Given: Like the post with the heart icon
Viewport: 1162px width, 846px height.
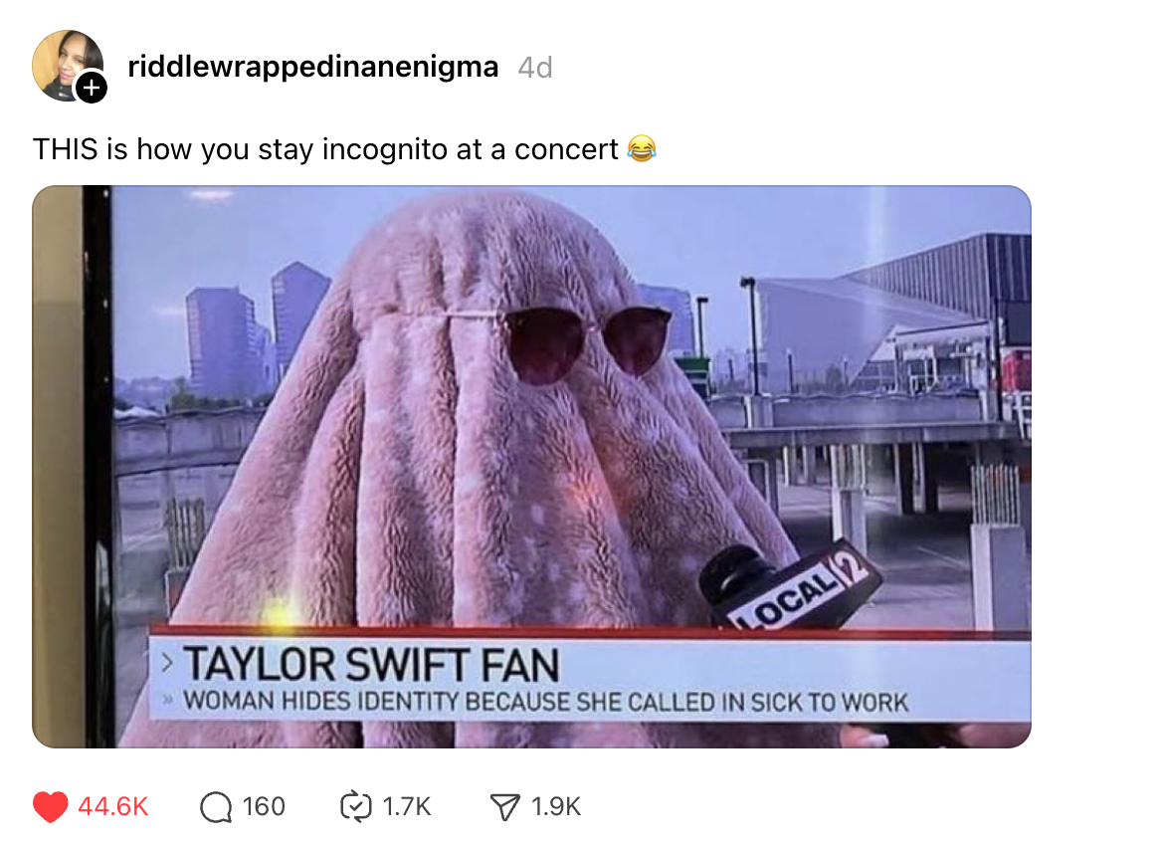Looking at the screenshot, I should (x=51, y=807).
